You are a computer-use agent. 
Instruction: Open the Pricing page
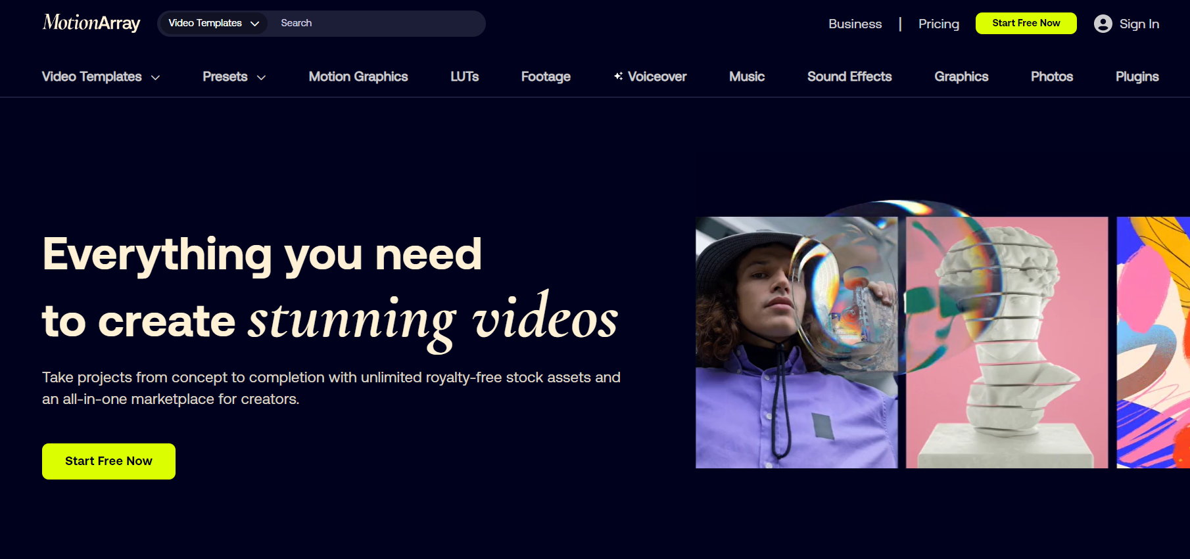click(x=938, y=24)
